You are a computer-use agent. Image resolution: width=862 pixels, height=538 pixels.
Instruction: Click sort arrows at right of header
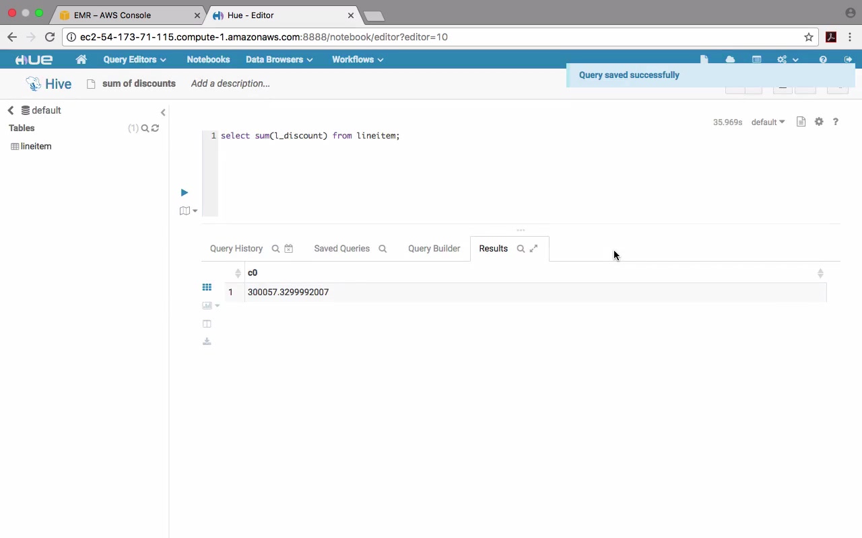click(x=820, y=273)
